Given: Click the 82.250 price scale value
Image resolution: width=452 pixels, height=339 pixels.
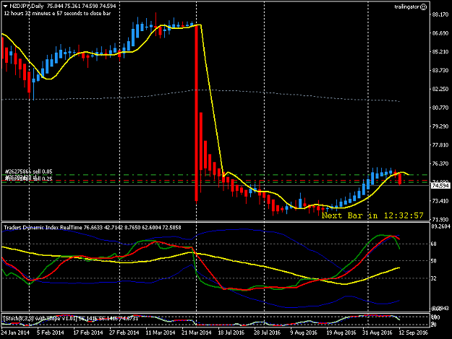Looking at the screenshot, I should (440, 89).
